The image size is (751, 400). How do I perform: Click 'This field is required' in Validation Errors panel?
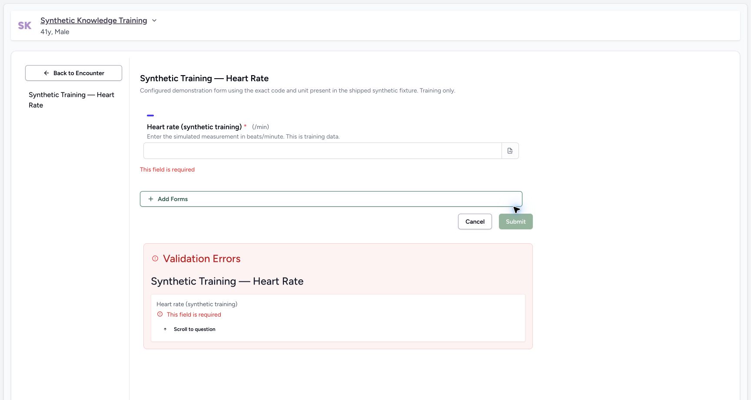[x=194, y=314]
